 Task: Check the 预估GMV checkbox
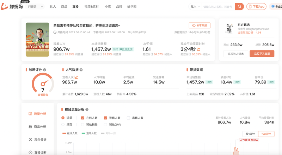pyautogui.click(x=106, y=124)
